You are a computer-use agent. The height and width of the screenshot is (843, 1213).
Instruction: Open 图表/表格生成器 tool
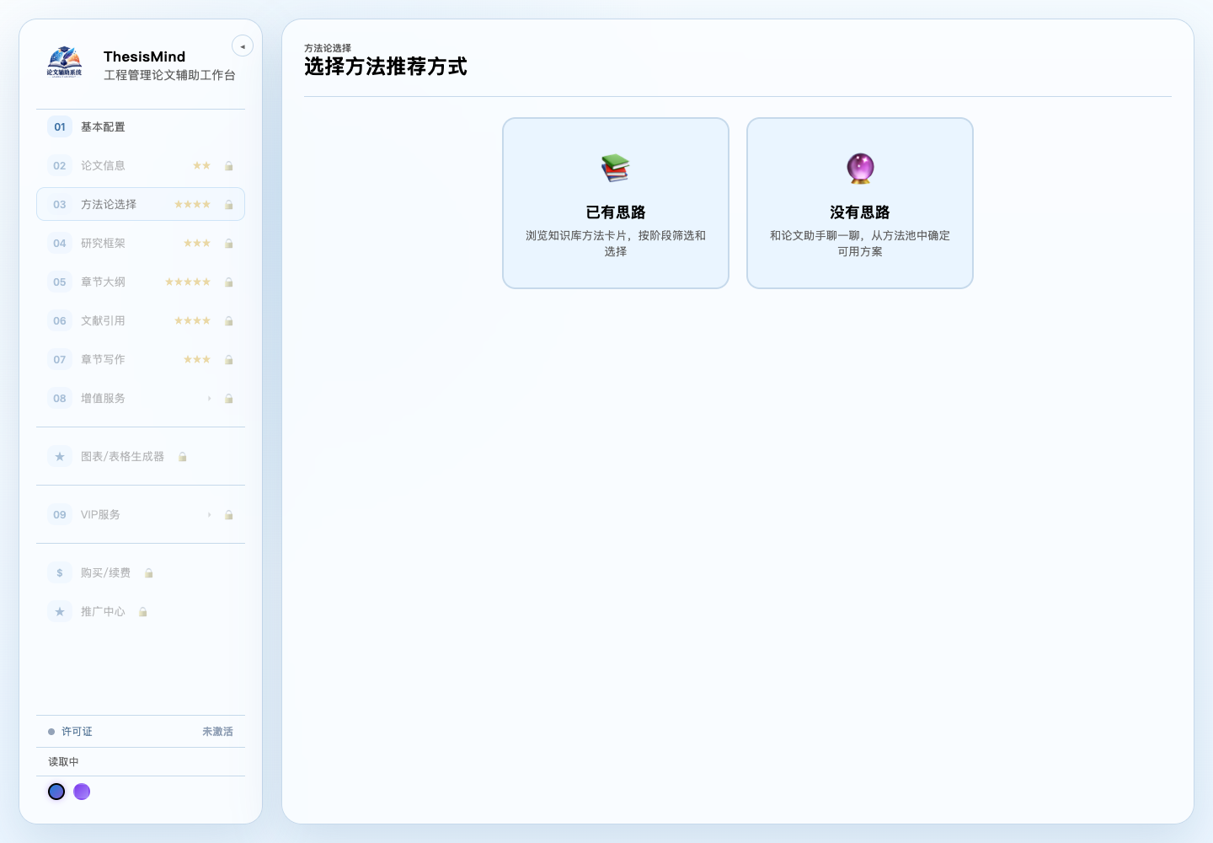[x=141, y=456]
